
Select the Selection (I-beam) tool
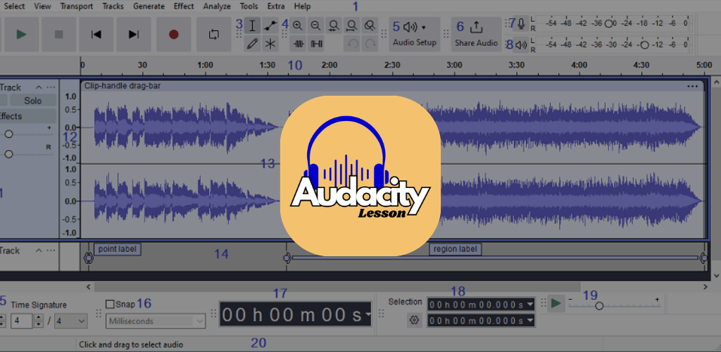click(252, 26)
